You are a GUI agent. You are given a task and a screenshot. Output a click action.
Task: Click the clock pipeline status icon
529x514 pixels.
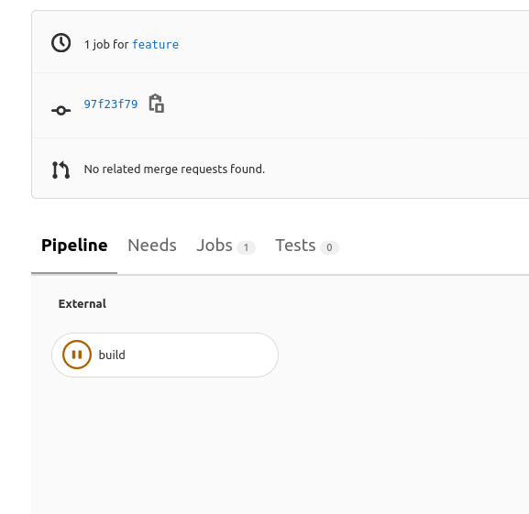pyautogui.click(x=61, y=43)
